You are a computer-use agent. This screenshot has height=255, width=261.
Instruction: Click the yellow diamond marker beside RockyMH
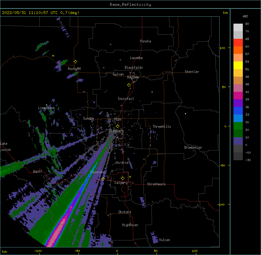(x=76, y=62)
